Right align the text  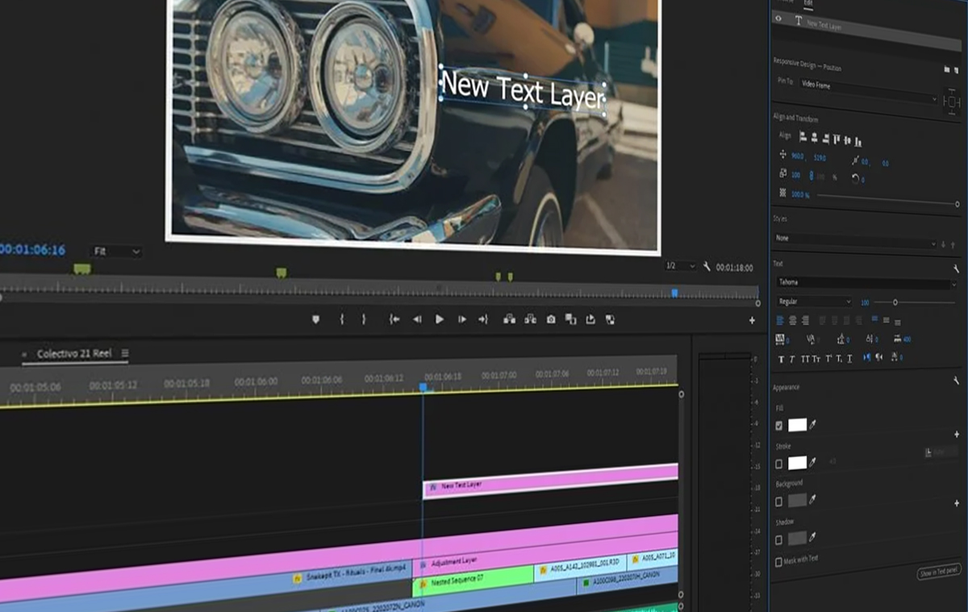(x=805, y=320)
